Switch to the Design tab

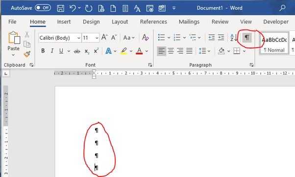click(x=91, y=22)
